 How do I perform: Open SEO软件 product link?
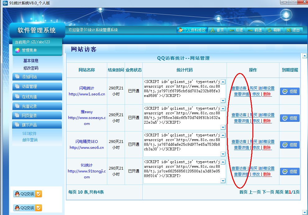pos(30,134)
